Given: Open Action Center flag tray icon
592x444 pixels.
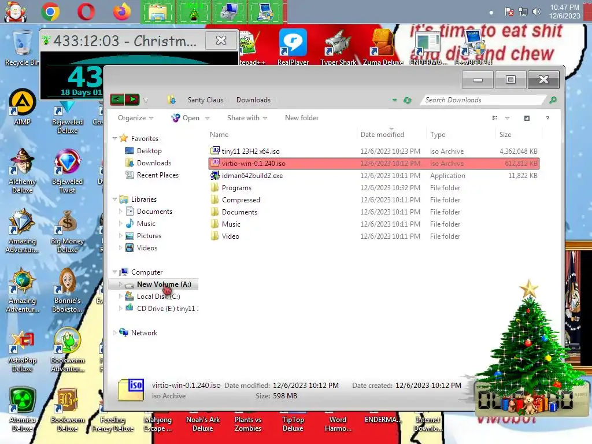Looking at the screenshot, I should tap(509, 12).
